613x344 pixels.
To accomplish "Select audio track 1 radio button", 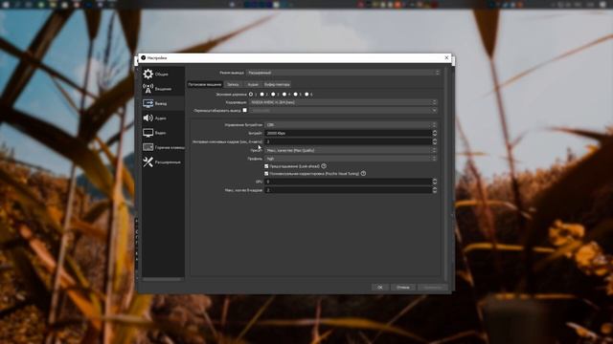I will (x=251, y=95).
